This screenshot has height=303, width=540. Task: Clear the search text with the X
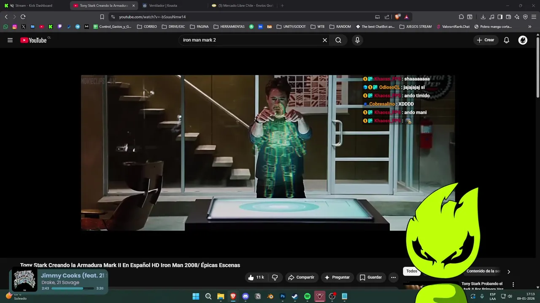tap(325, 40)
